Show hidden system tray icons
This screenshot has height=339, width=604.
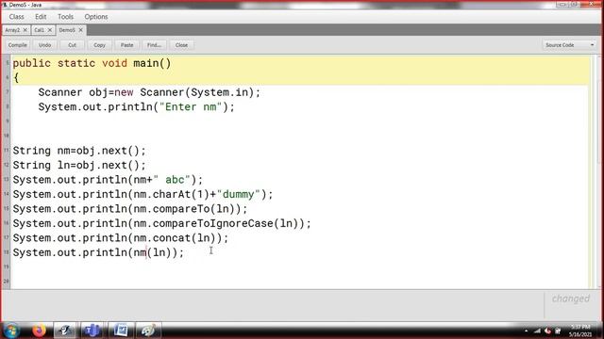pyautogui.click(x=527, y=331)
